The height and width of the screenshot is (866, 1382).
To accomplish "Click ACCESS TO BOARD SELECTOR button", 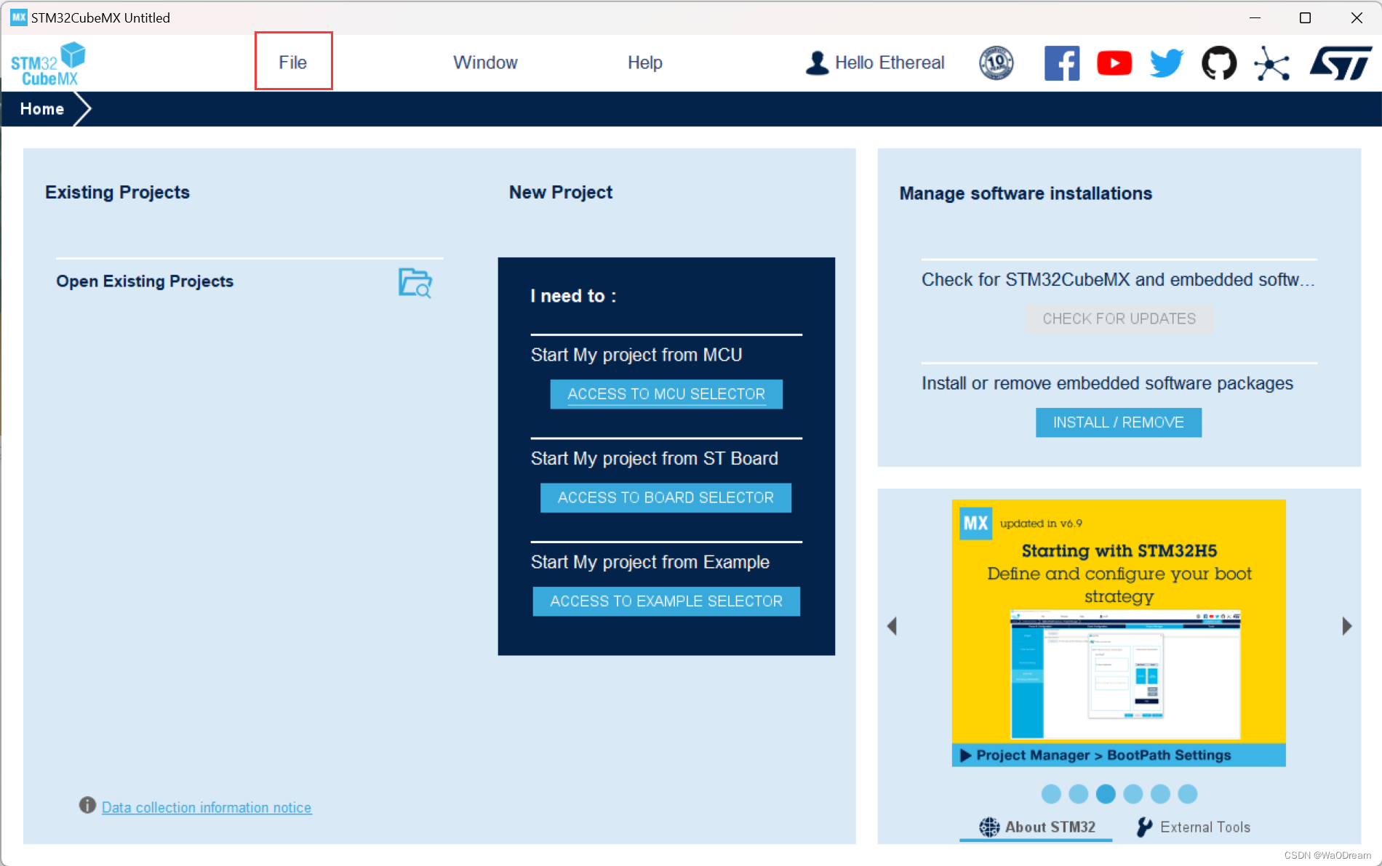I will click(666, 498).
